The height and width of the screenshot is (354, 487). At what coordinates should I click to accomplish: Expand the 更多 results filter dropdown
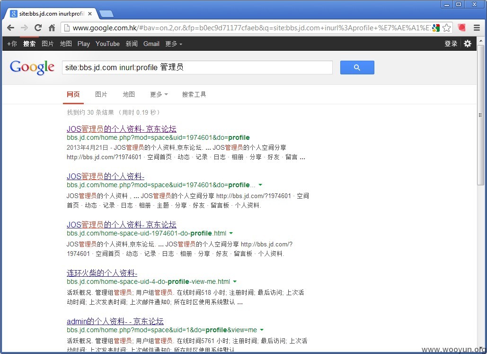[x=159, y=94]
